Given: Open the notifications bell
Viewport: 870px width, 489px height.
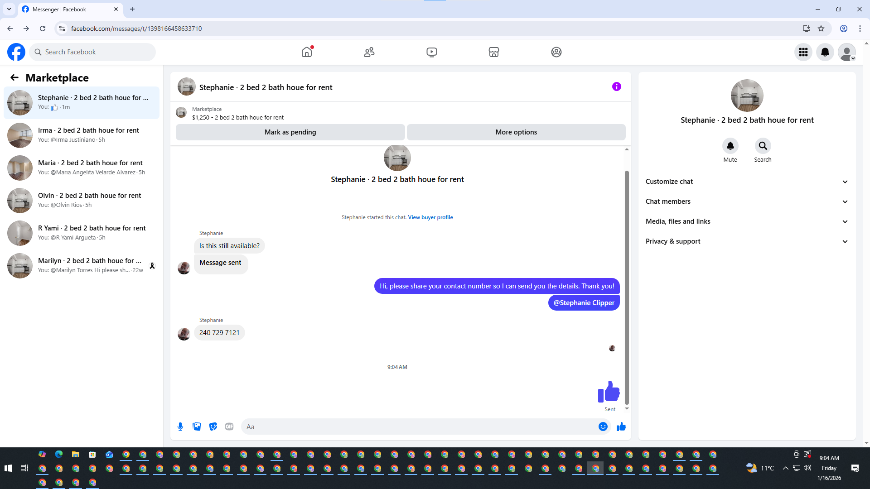Looking at the screenshot, I should [825, 52].
